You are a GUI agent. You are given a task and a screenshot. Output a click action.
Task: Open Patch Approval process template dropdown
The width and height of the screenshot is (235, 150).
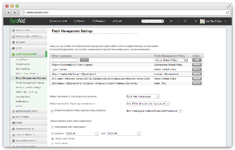pyautogui.click(x=143, y=96)
